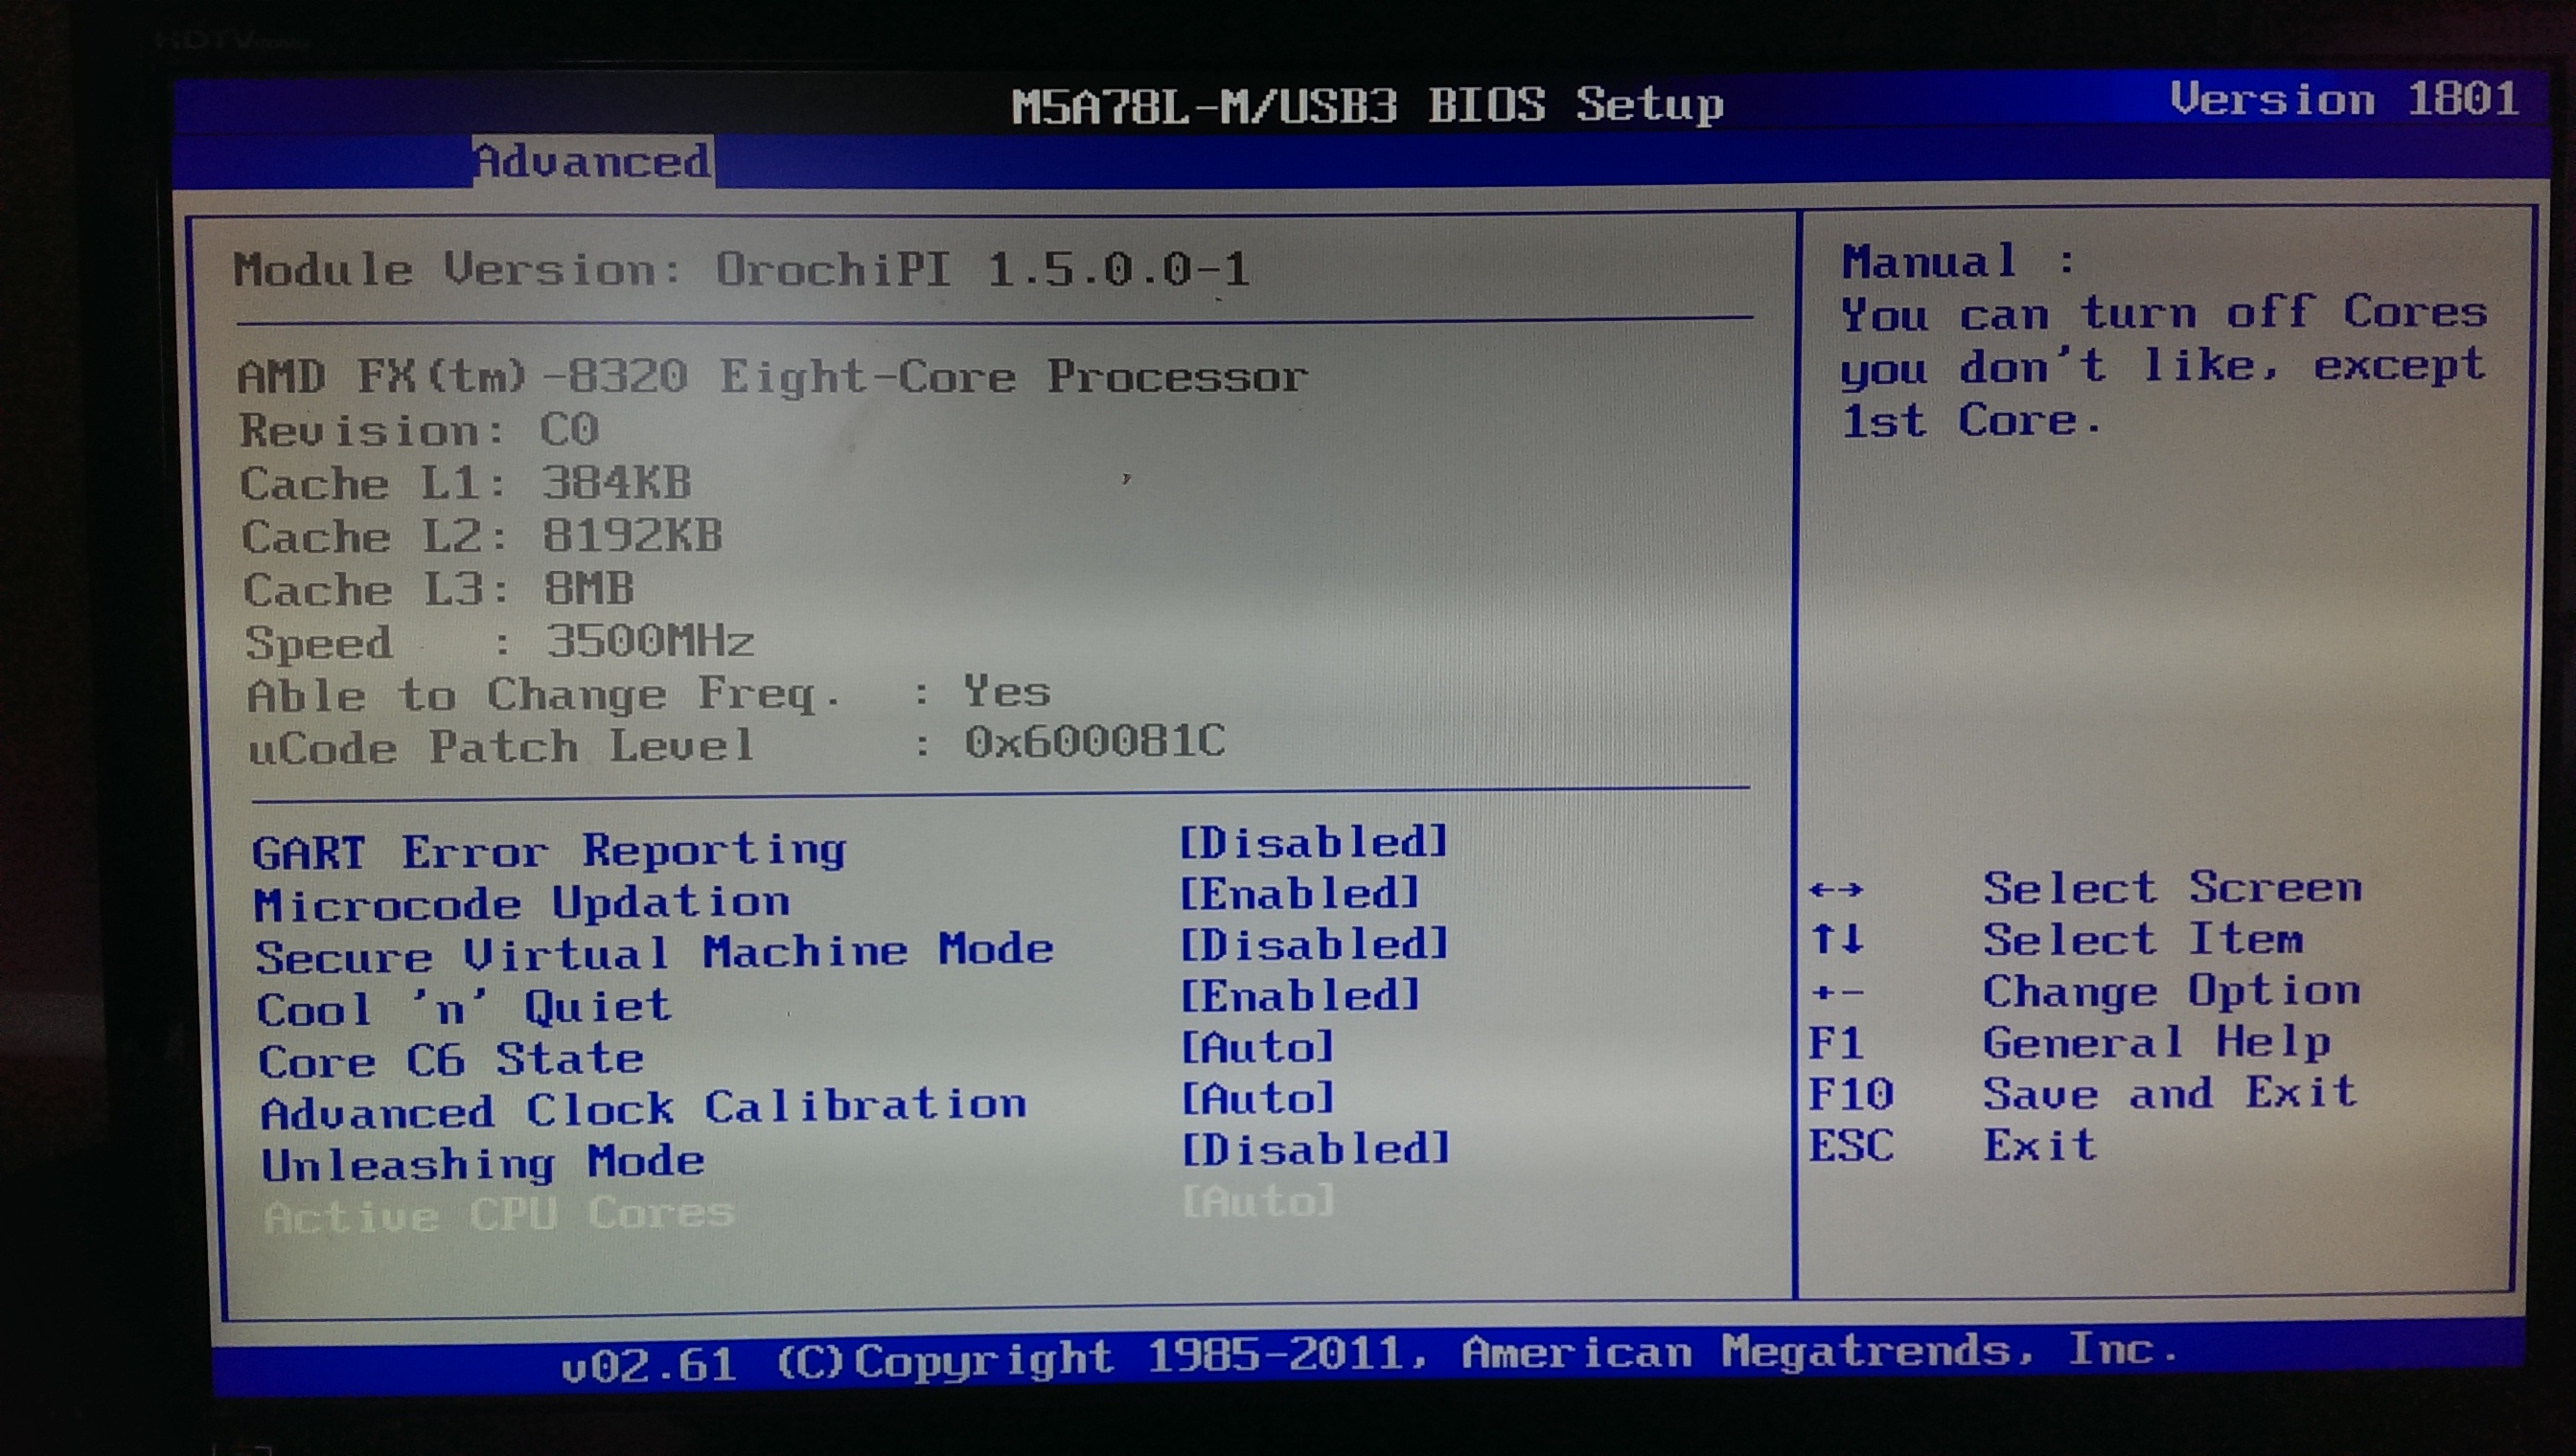Click up-down arrows Select Item icon
Screen dimensions: 2576x1456
click(1837, 939)
